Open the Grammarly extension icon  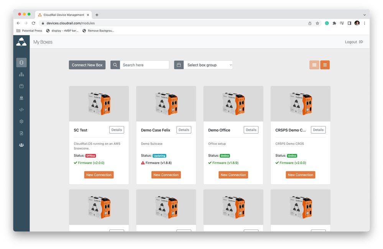point(327,23)
